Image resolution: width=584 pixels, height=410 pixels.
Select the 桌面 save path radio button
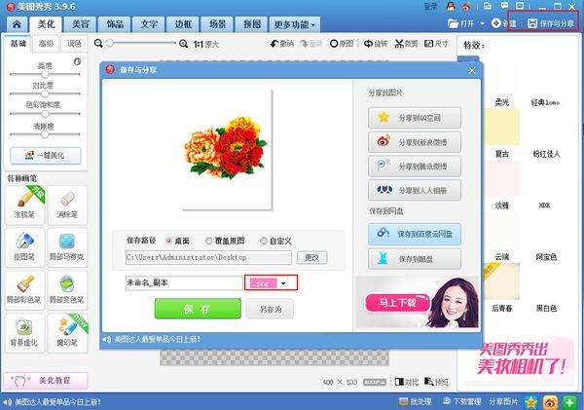[x=168, y=242]
